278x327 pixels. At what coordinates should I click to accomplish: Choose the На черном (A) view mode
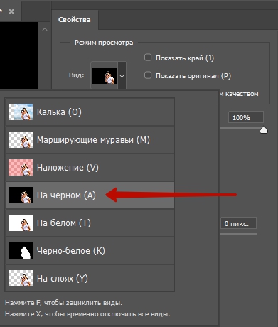tap(90, 195)
